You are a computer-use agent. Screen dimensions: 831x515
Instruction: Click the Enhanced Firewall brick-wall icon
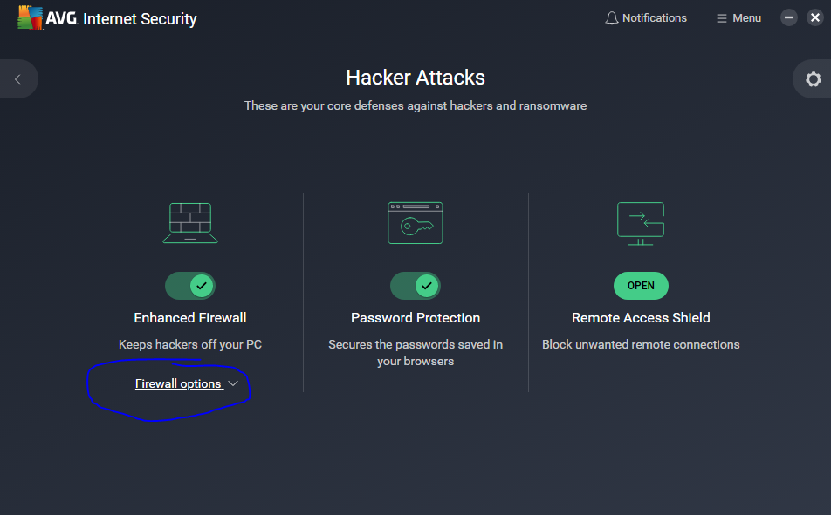[190, 223]
